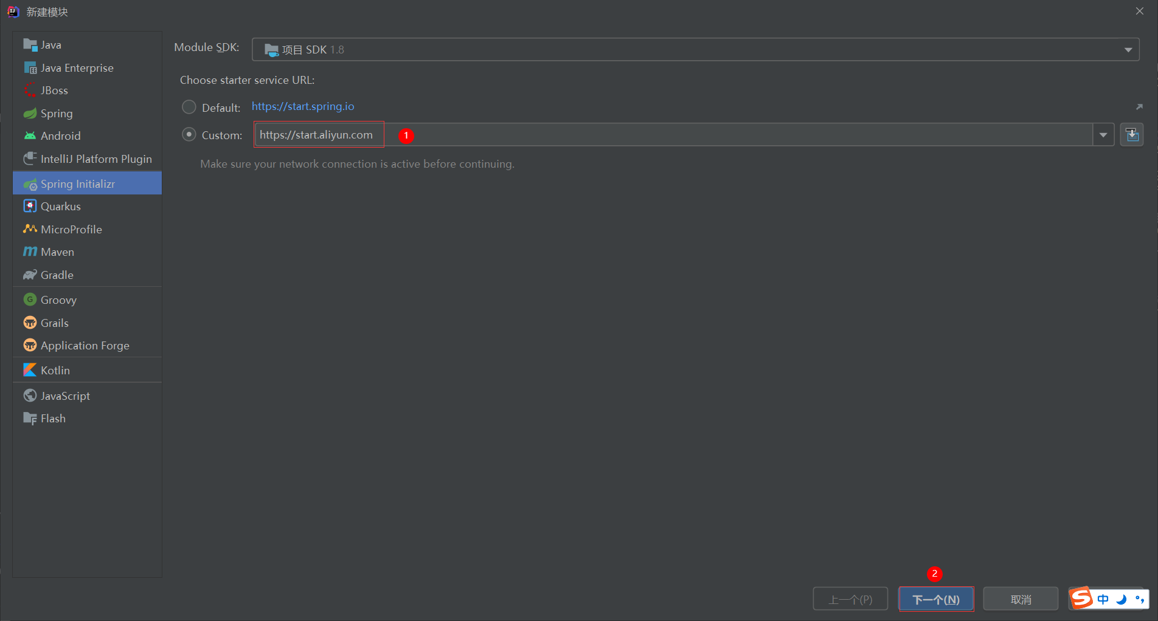This screenshot has height=621, width=1158.
Task: Open the https://start.spring.io link
Action: (303, 106)
